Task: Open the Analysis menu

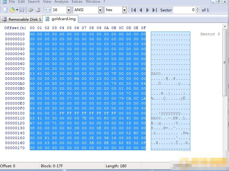Action: coord(61,2)
